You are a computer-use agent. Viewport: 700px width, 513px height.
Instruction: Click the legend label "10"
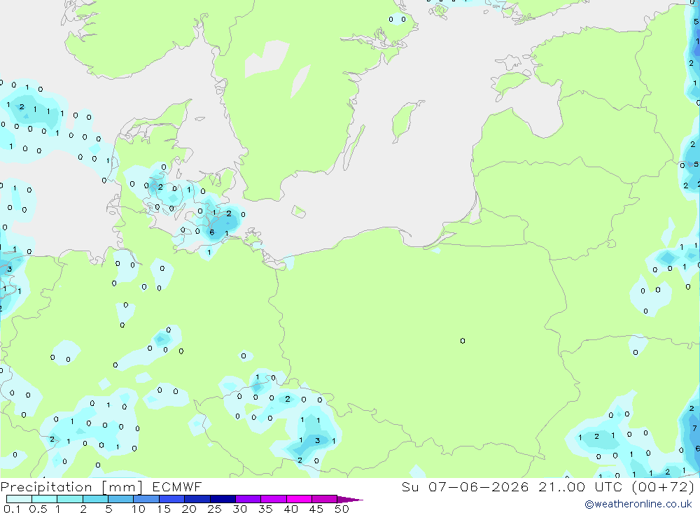(139, 509)
